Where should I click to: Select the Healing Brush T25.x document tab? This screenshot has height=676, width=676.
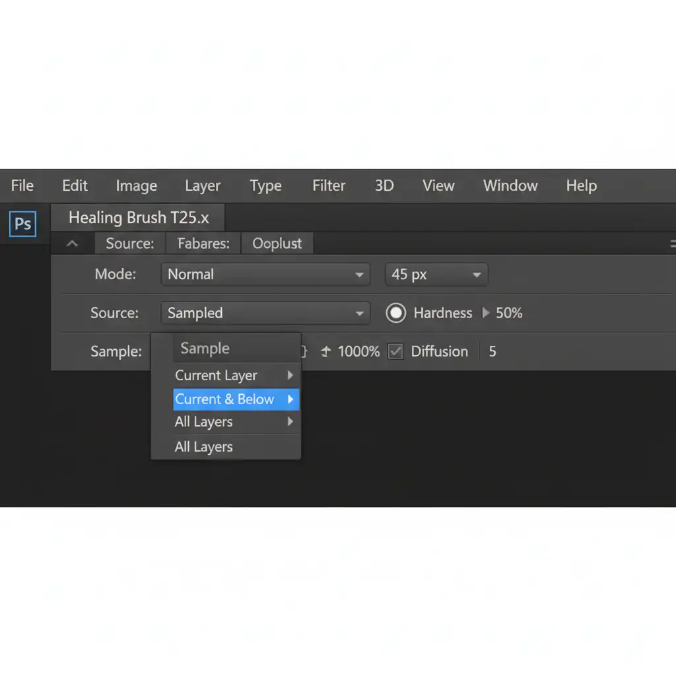[x=139, y=218]
